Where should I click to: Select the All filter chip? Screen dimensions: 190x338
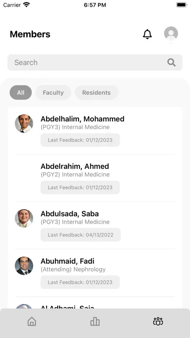click(21, 92)
